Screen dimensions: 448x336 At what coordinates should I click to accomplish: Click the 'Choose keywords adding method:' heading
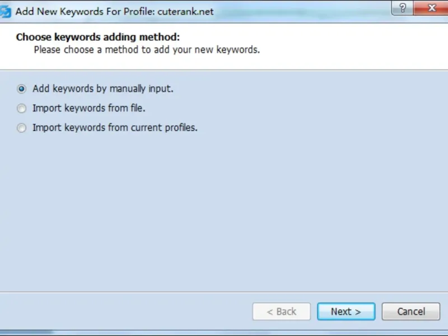coord(97,38)
